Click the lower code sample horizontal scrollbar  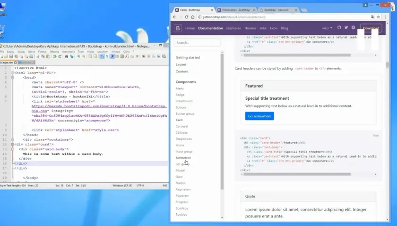tap(297, 174)
